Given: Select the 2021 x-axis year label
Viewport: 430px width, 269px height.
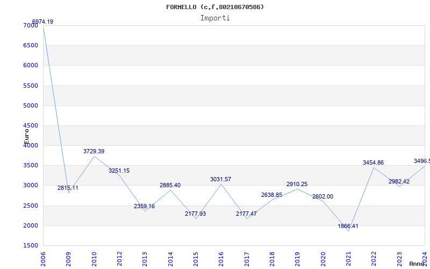Looking at the screenshot, I should (348, 259).
